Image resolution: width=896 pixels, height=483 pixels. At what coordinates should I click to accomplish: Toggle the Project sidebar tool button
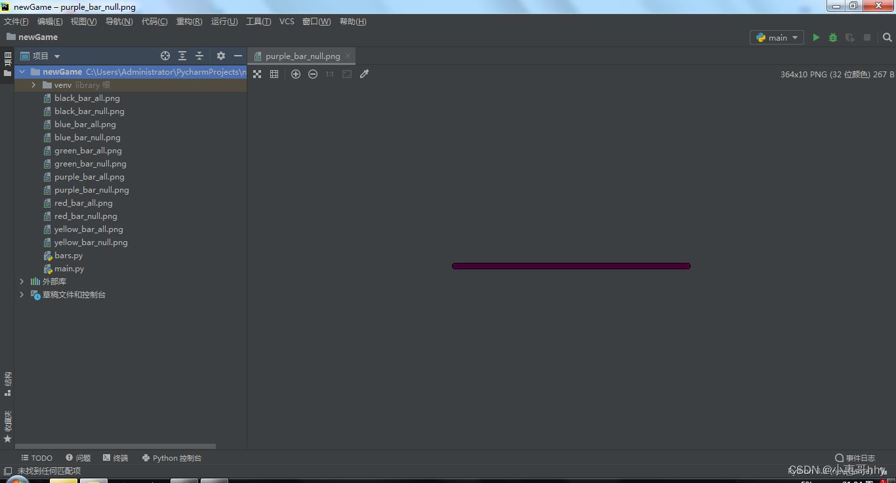pyautogui.click(x=7, y=64)
